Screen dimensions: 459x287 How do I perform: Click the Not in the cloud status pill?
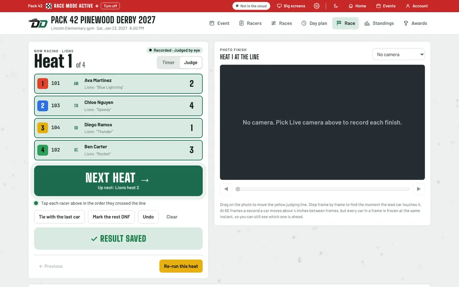pos(251,6)
